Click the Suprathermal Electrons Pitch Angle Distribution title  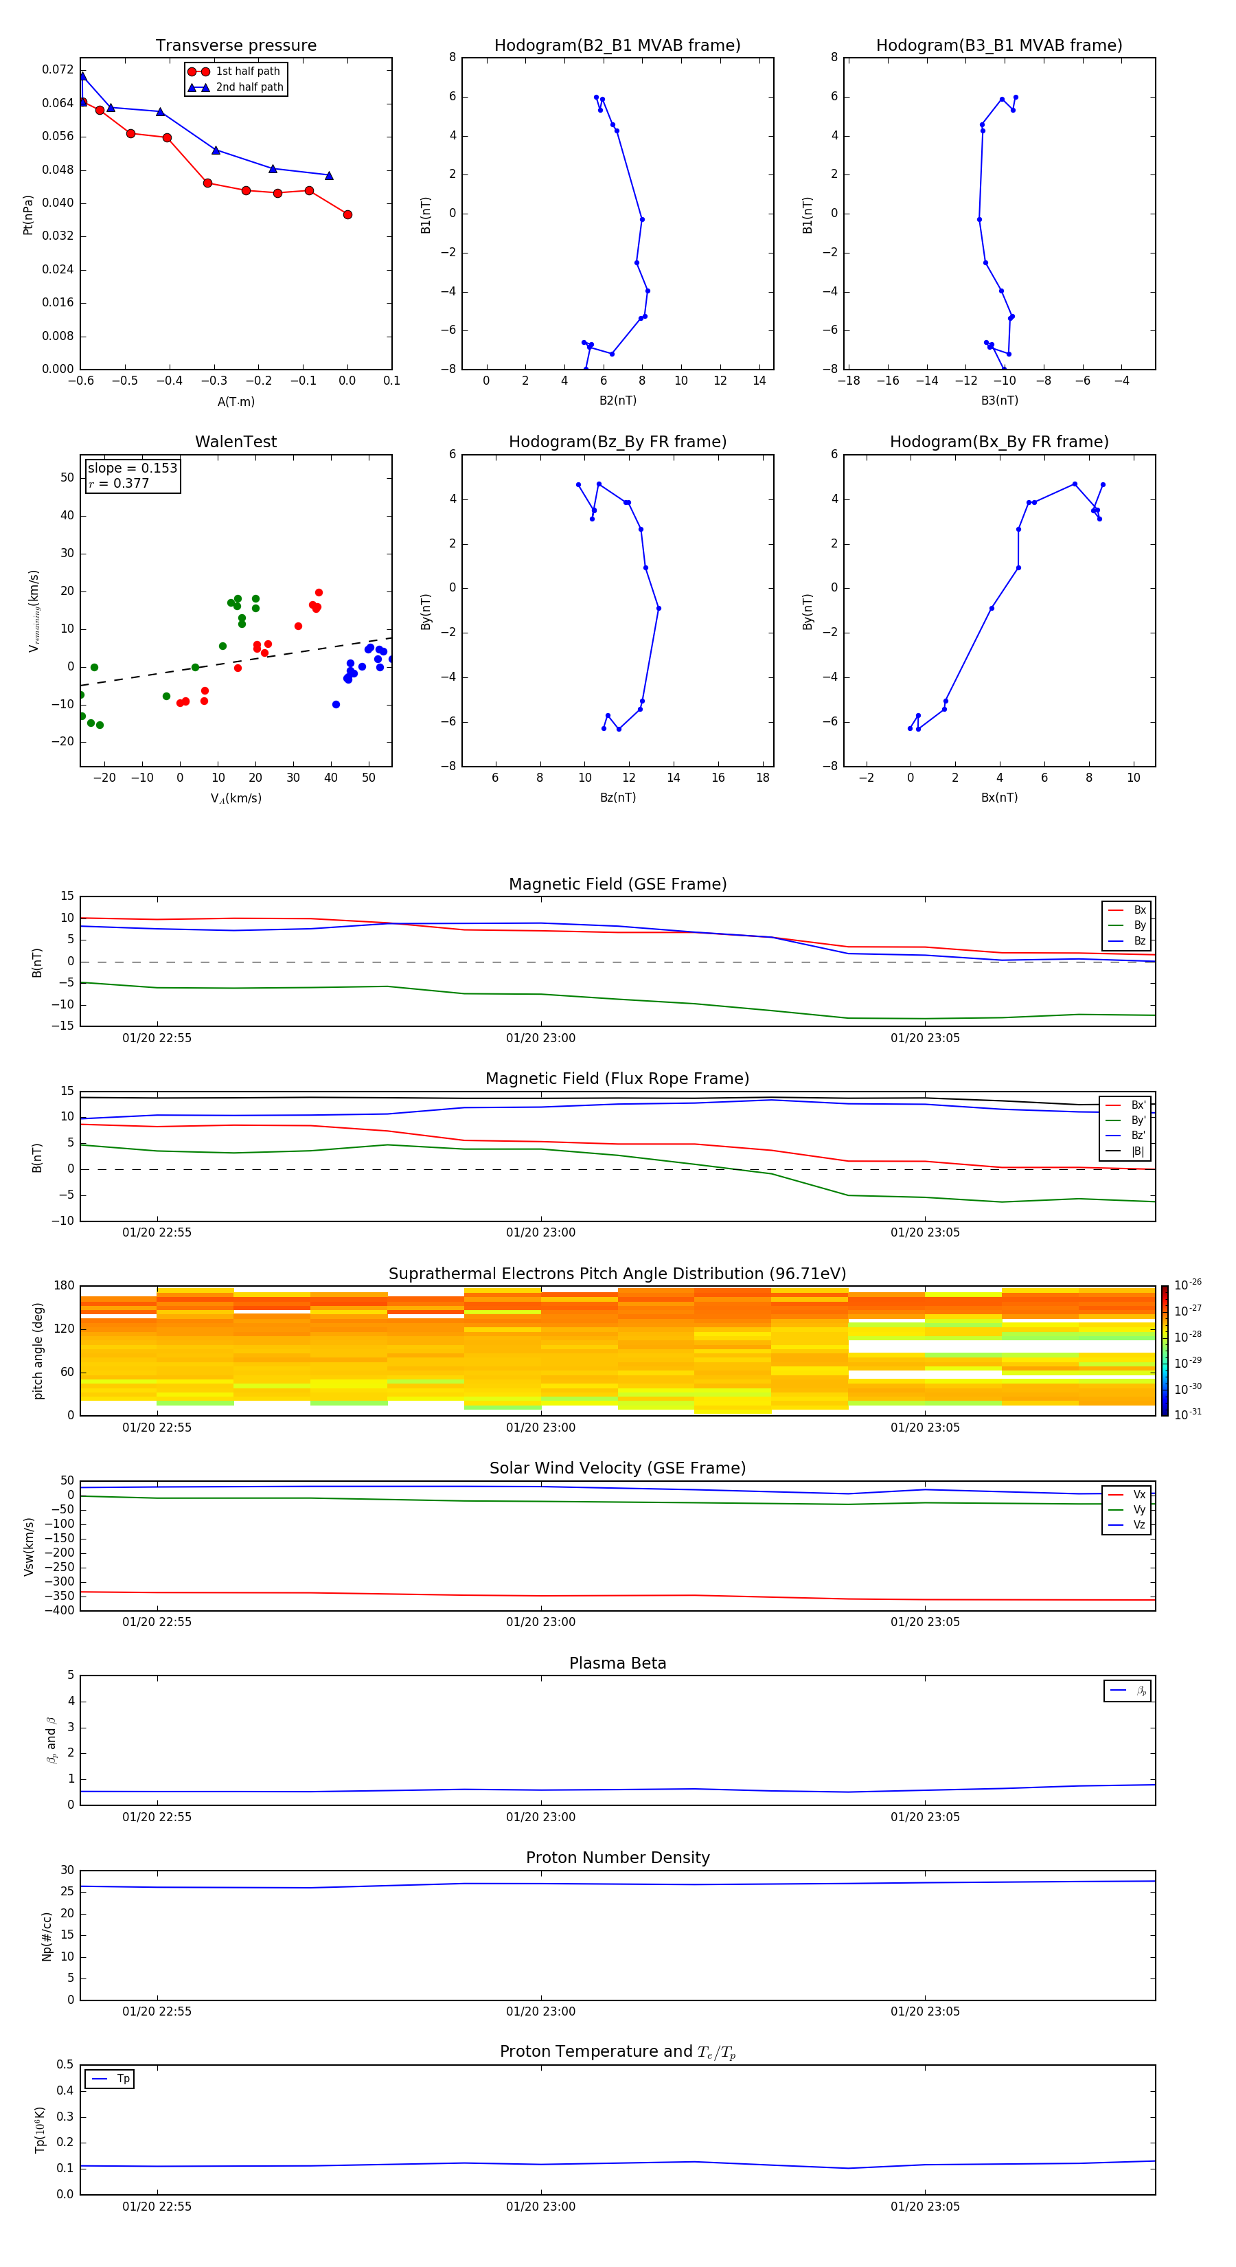click(x=617, y=1274)
